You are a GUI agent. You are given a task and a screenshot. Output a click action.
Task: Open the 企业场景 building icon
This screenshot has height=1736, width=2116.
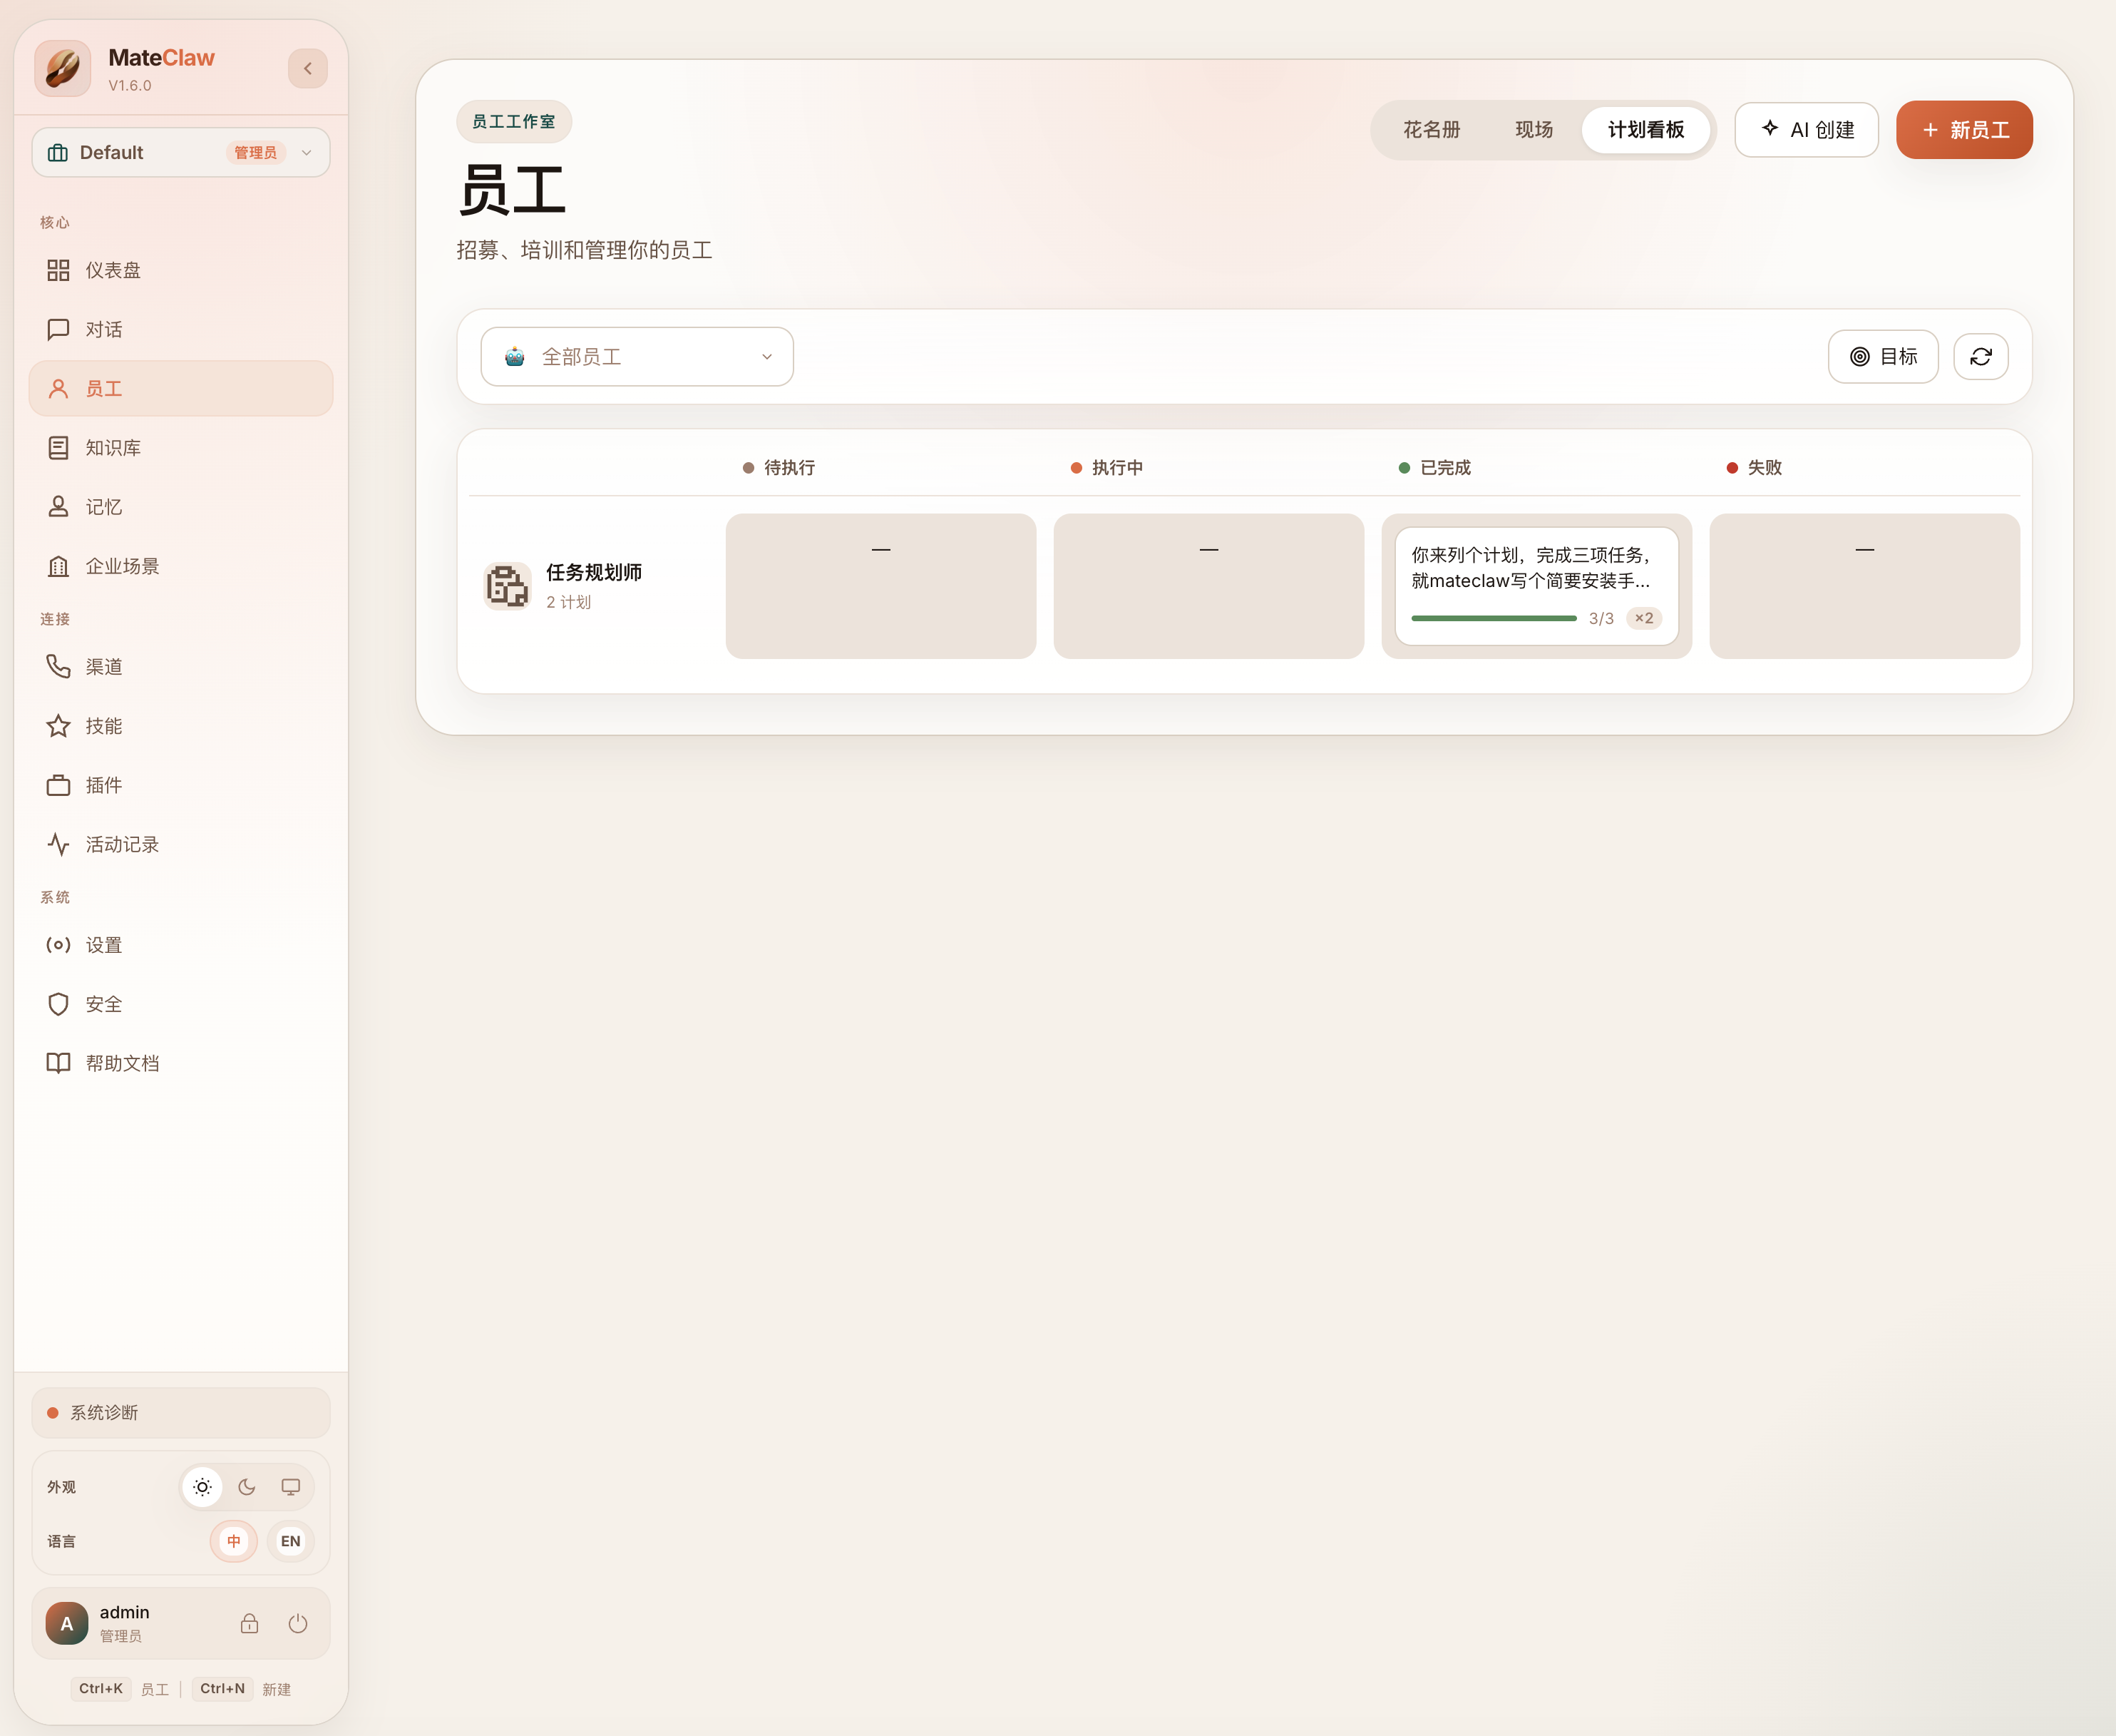pyautogui.click(x=58, y=566)
